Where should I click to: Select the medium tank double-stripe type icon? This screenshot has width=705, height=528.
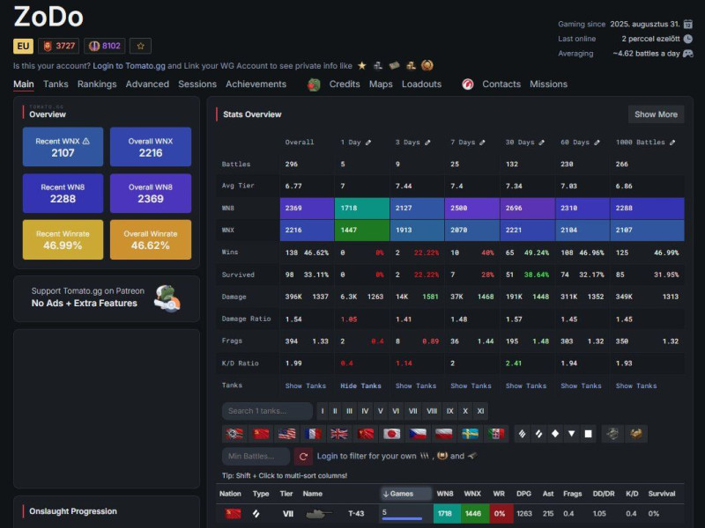coord(538,434)
